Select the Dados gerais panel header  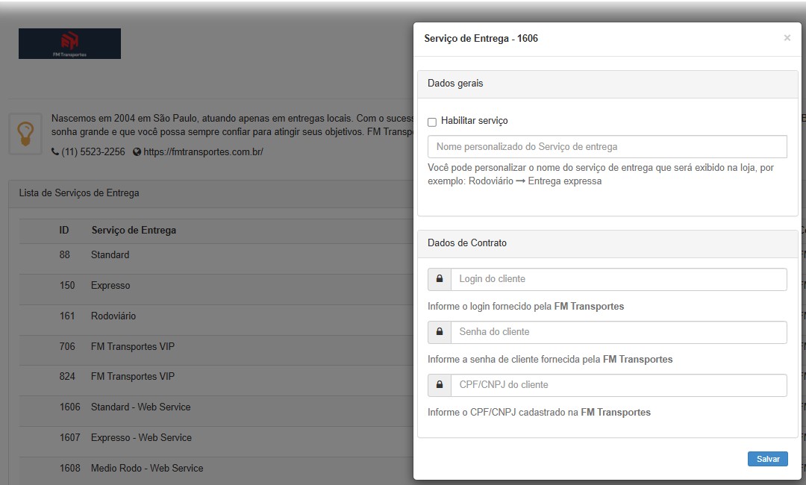[x=607, y=84]
